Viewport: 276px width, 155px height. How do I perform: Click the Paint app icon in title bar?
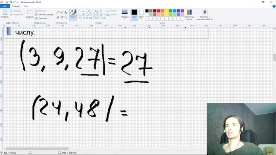coord(2,2)
